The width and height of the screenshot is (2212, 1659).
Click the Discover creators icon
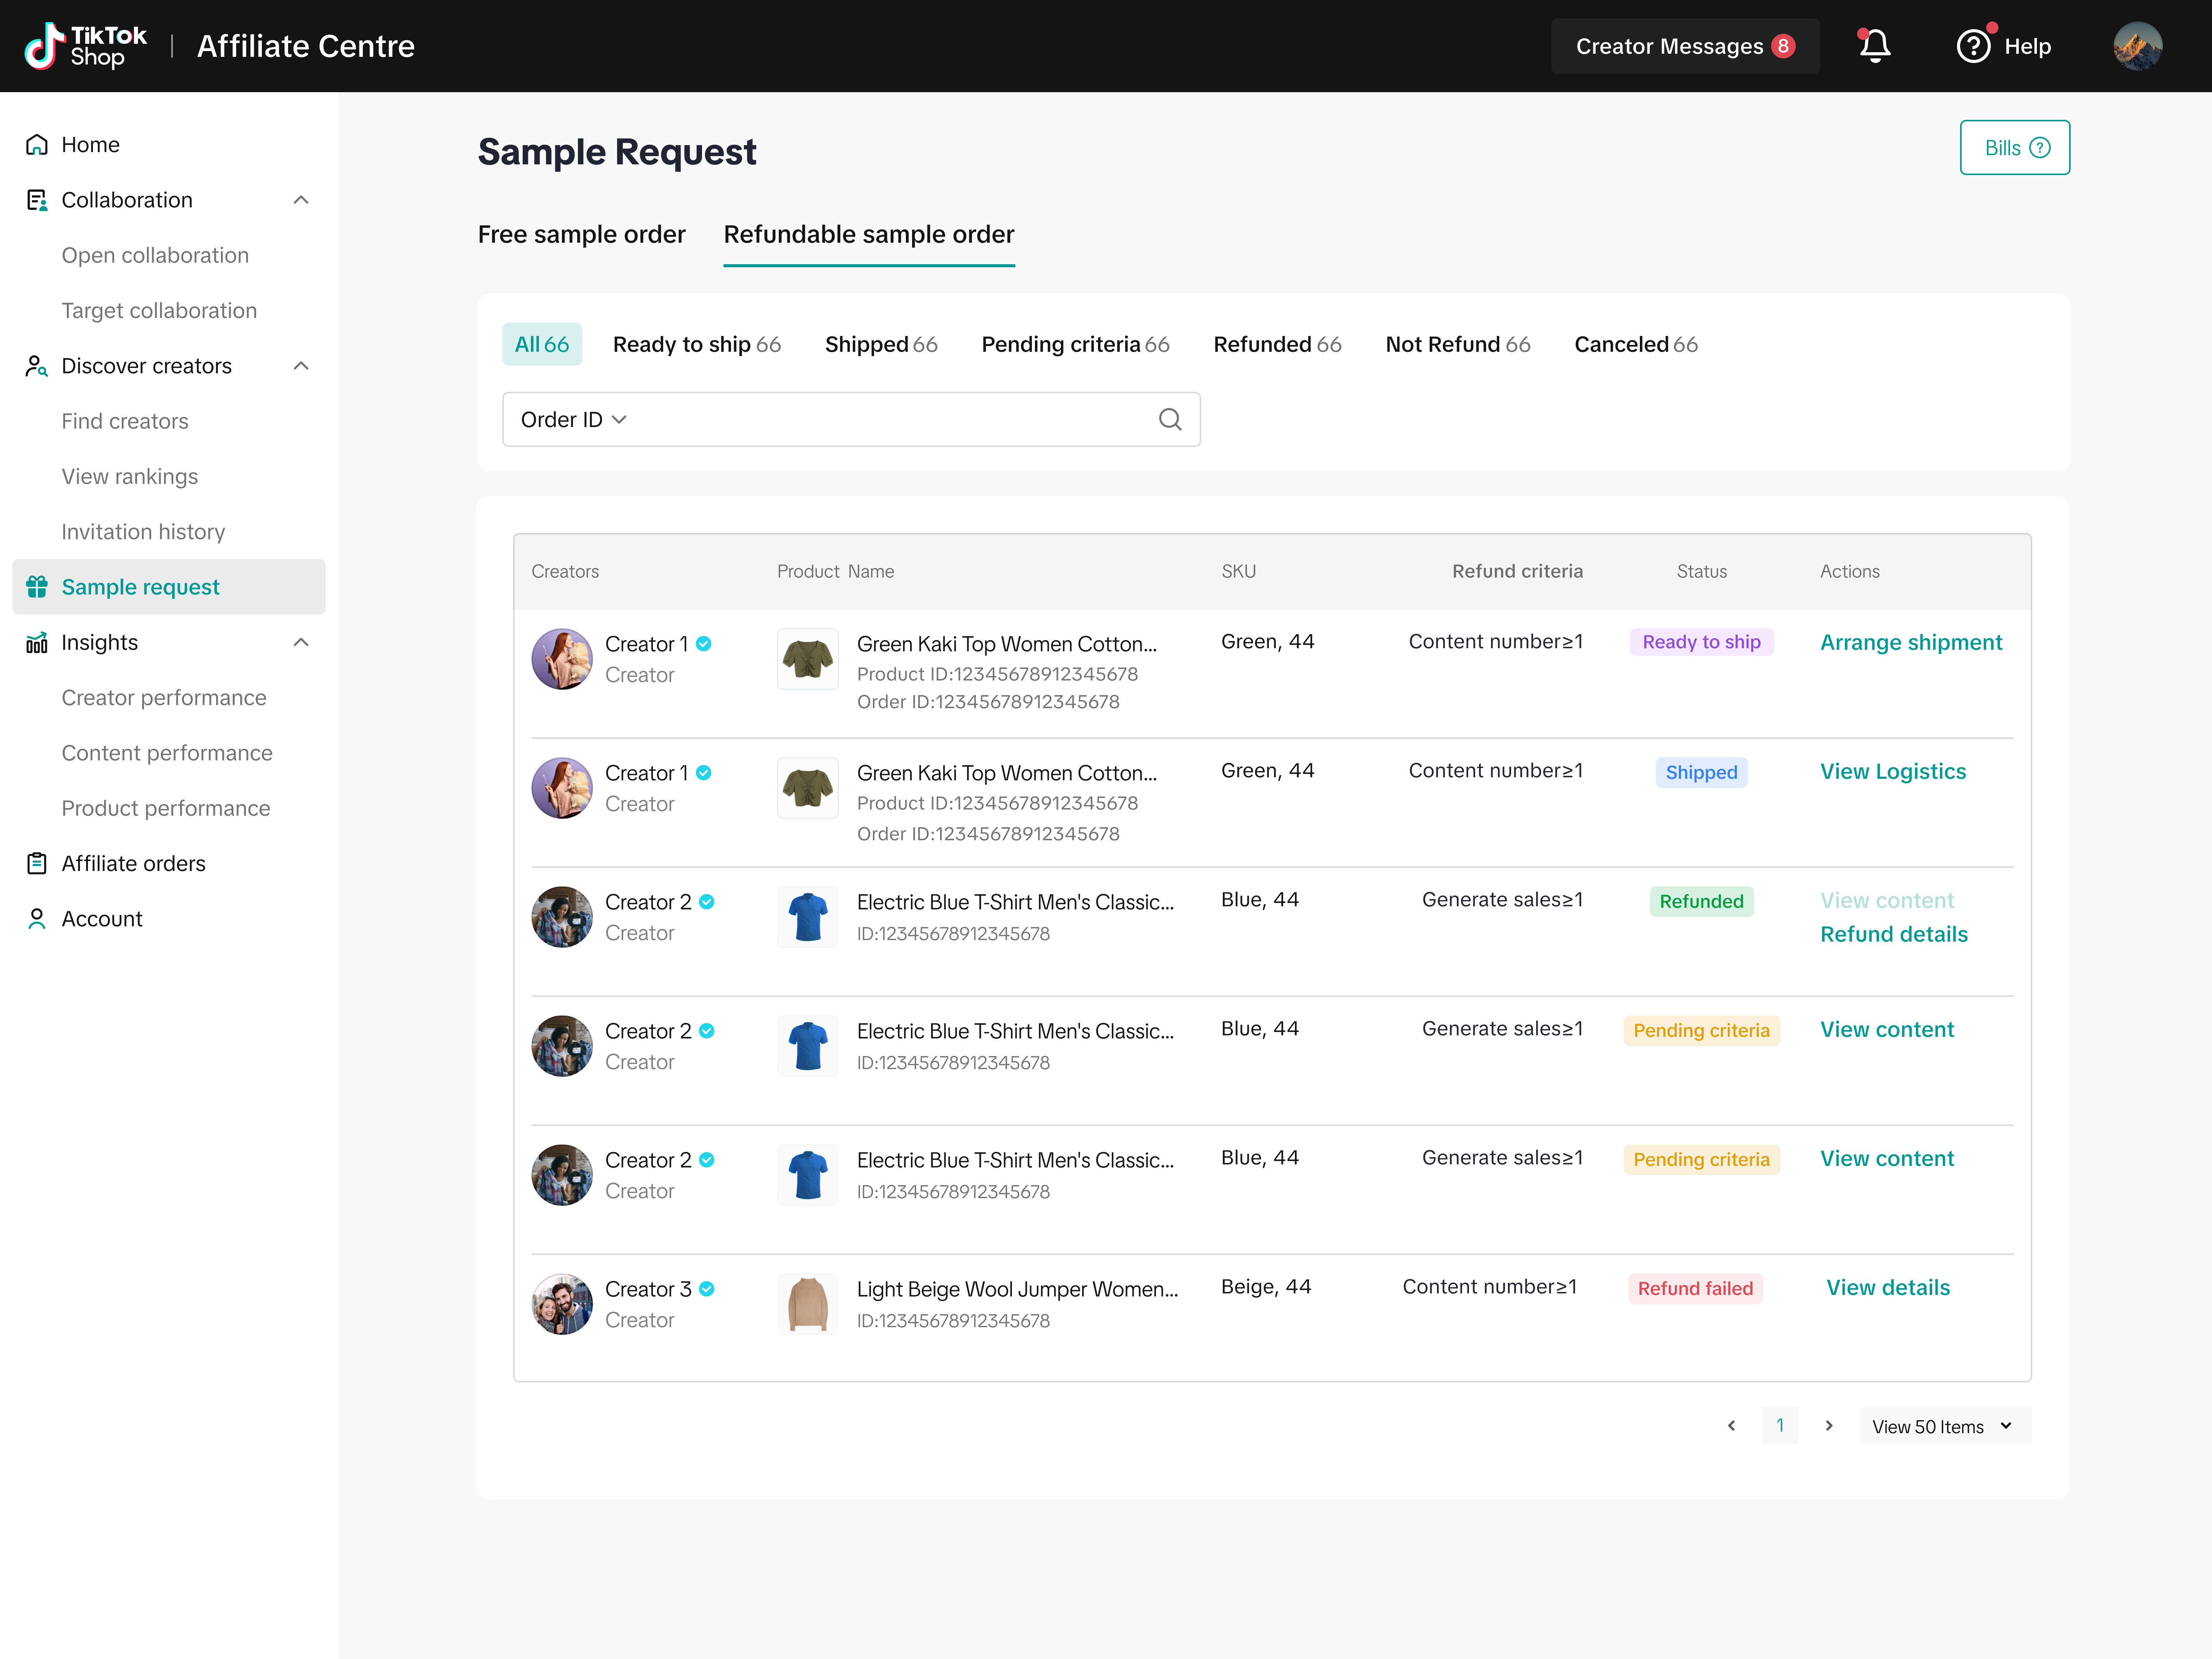pyautogui.click(x=37, y=366)
